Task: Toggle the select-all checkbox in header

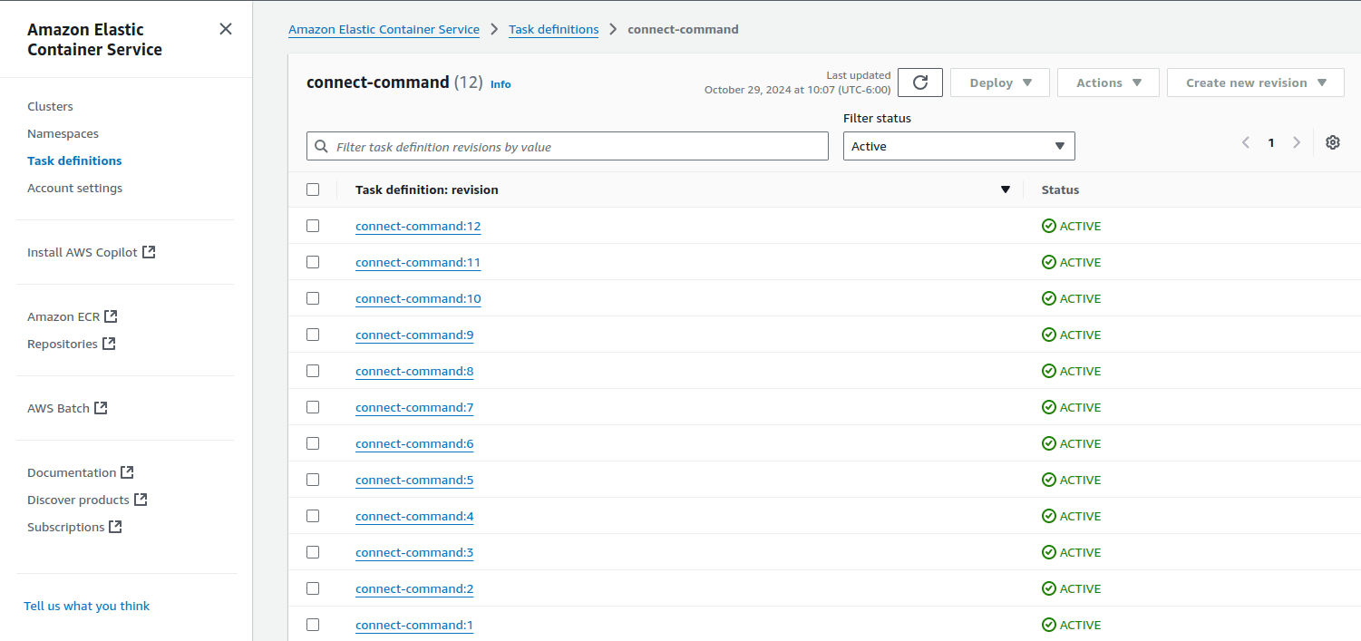Action: click(313, 189)
